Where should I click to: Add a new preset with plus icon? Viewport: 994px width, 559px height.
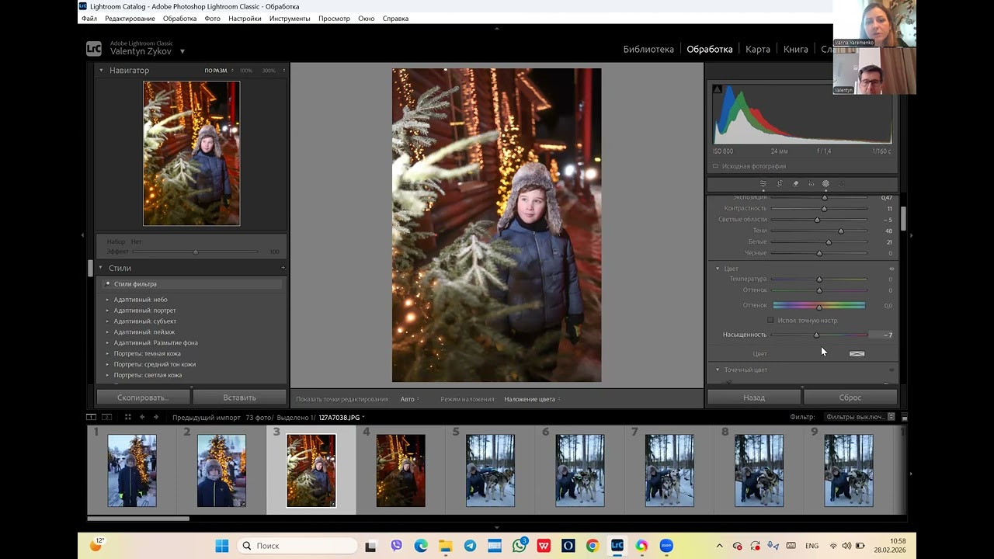(283, 268)
